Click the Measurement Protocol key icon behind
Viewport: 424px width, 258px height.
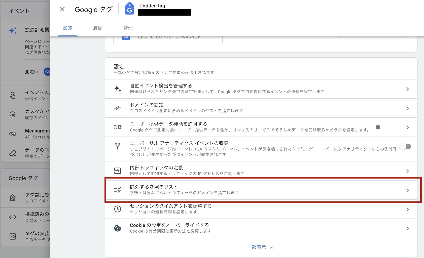[x=13, y=134]
